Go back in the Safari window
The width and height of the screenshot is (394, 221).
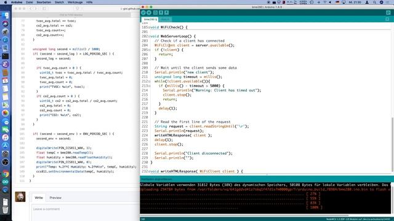(31, 9)
